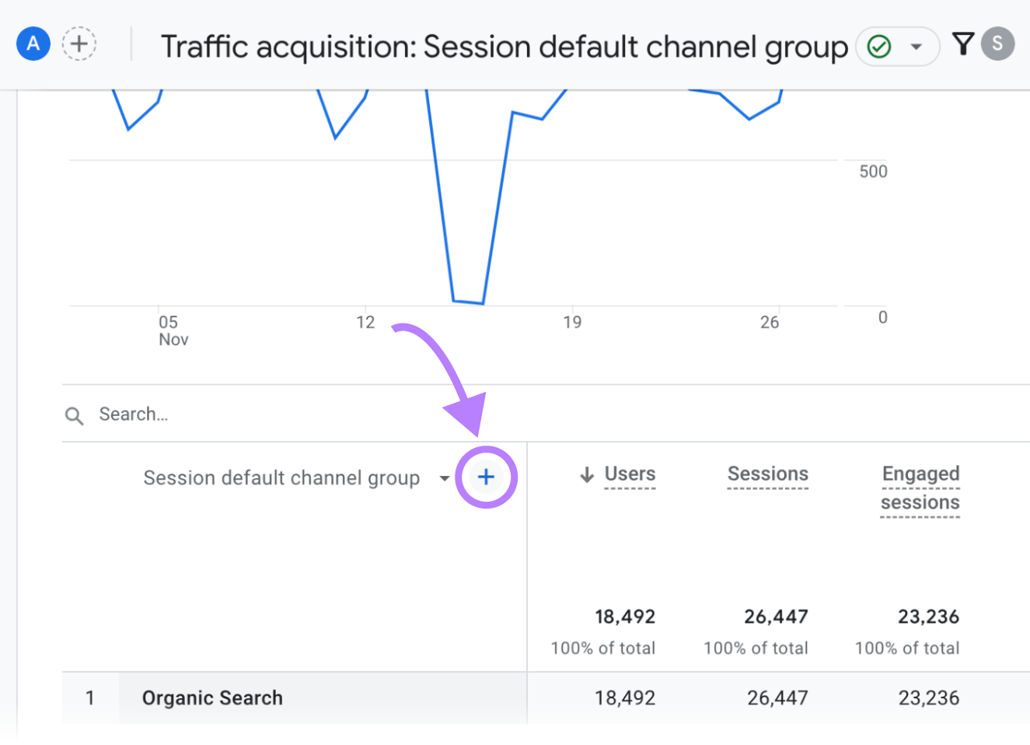Select the Sessions column header

[x=767, y=474]
